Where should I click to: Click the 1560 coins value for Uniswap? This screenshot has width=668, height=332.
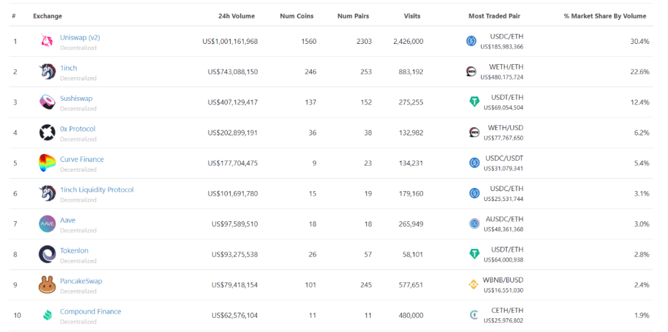pyautogui.click(x=309, y=41)
